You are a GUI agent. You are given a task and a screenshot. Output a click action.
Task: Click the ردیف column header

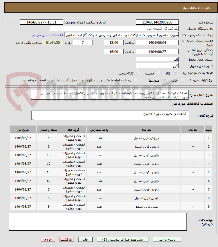click(209, 130)
